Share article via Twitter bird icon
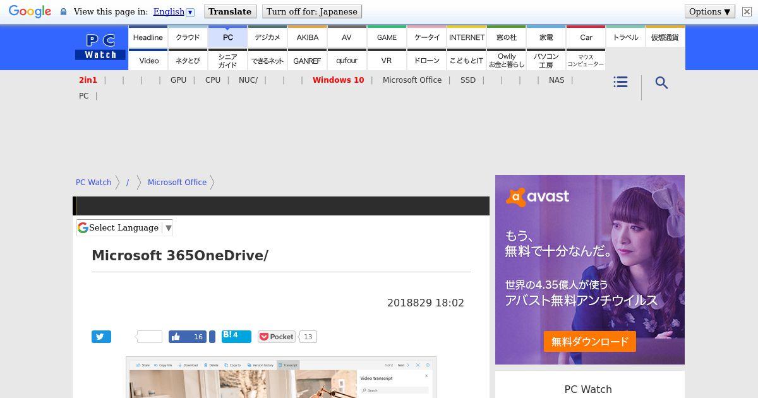This screenshot has width=758, height=398. tap(101, 337)
